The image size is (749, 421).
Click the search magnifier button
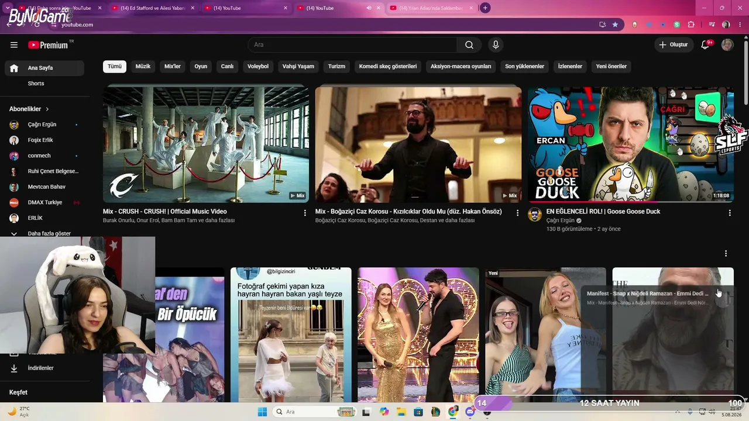pos(469,45)
